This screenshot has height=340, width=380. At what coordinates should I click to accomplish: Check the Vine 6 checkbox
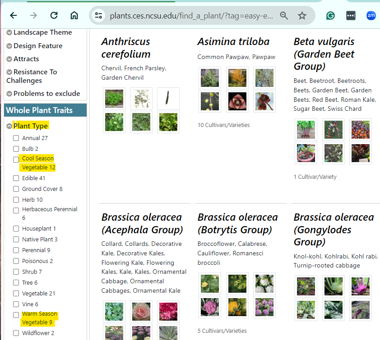(16, 304)
